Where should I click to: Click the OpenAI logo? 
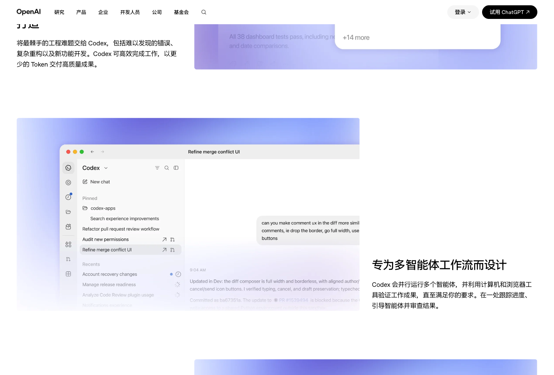(29, 12)
